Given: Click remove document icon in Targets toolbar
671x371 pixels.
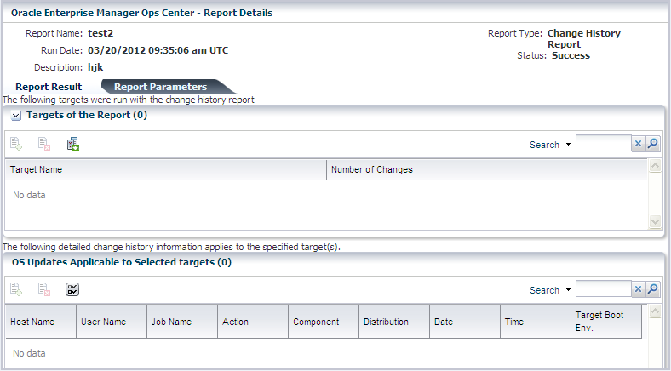Looking at the screenshot, I should coord(44,144).
